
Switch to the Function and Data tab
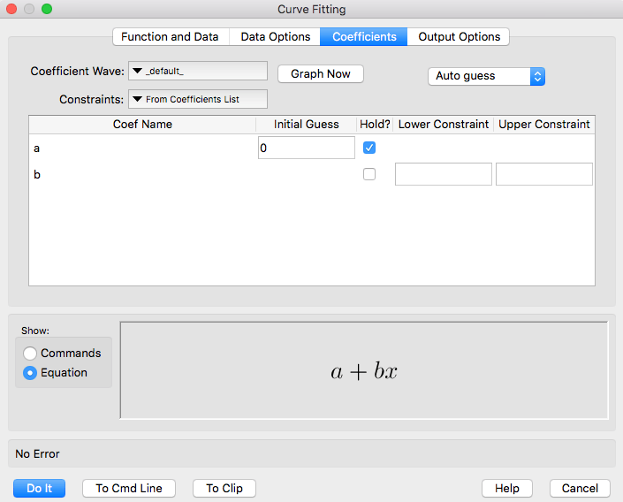click(170, 37)
